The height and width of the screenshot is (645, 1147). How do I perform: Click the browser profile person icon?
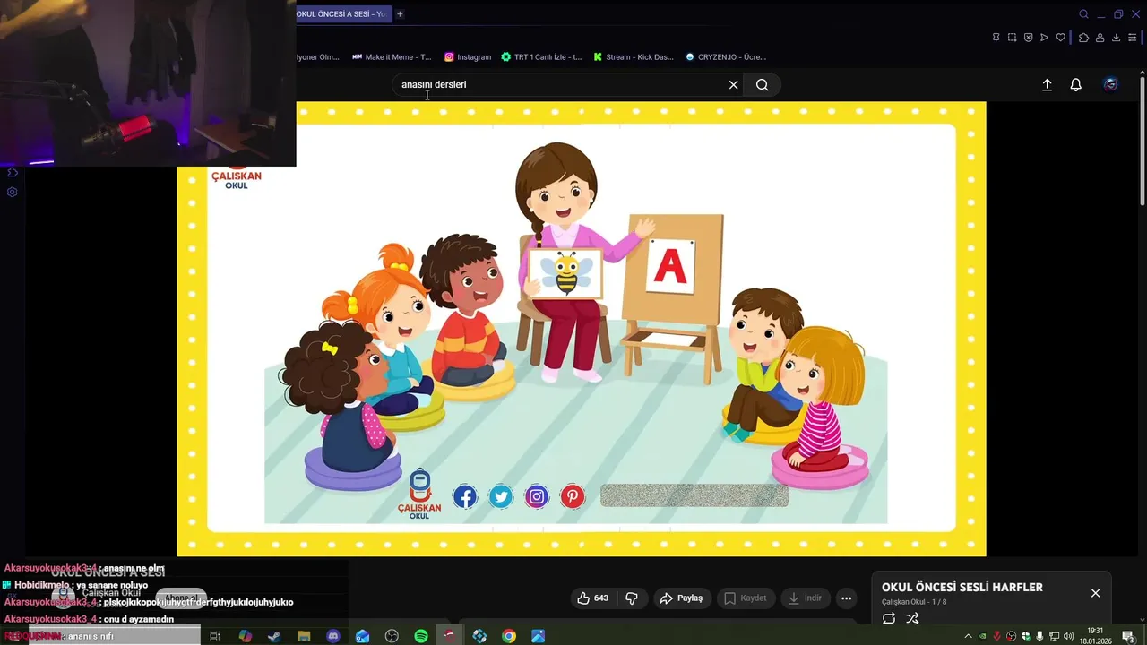tap(1100, 37)
